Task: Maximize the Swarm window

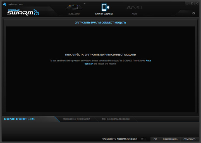Action: (192, 4)
